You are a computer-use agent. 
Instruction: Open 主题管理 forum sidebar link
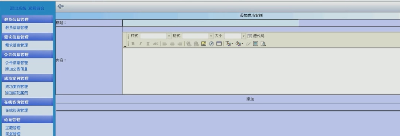(13, 128)
